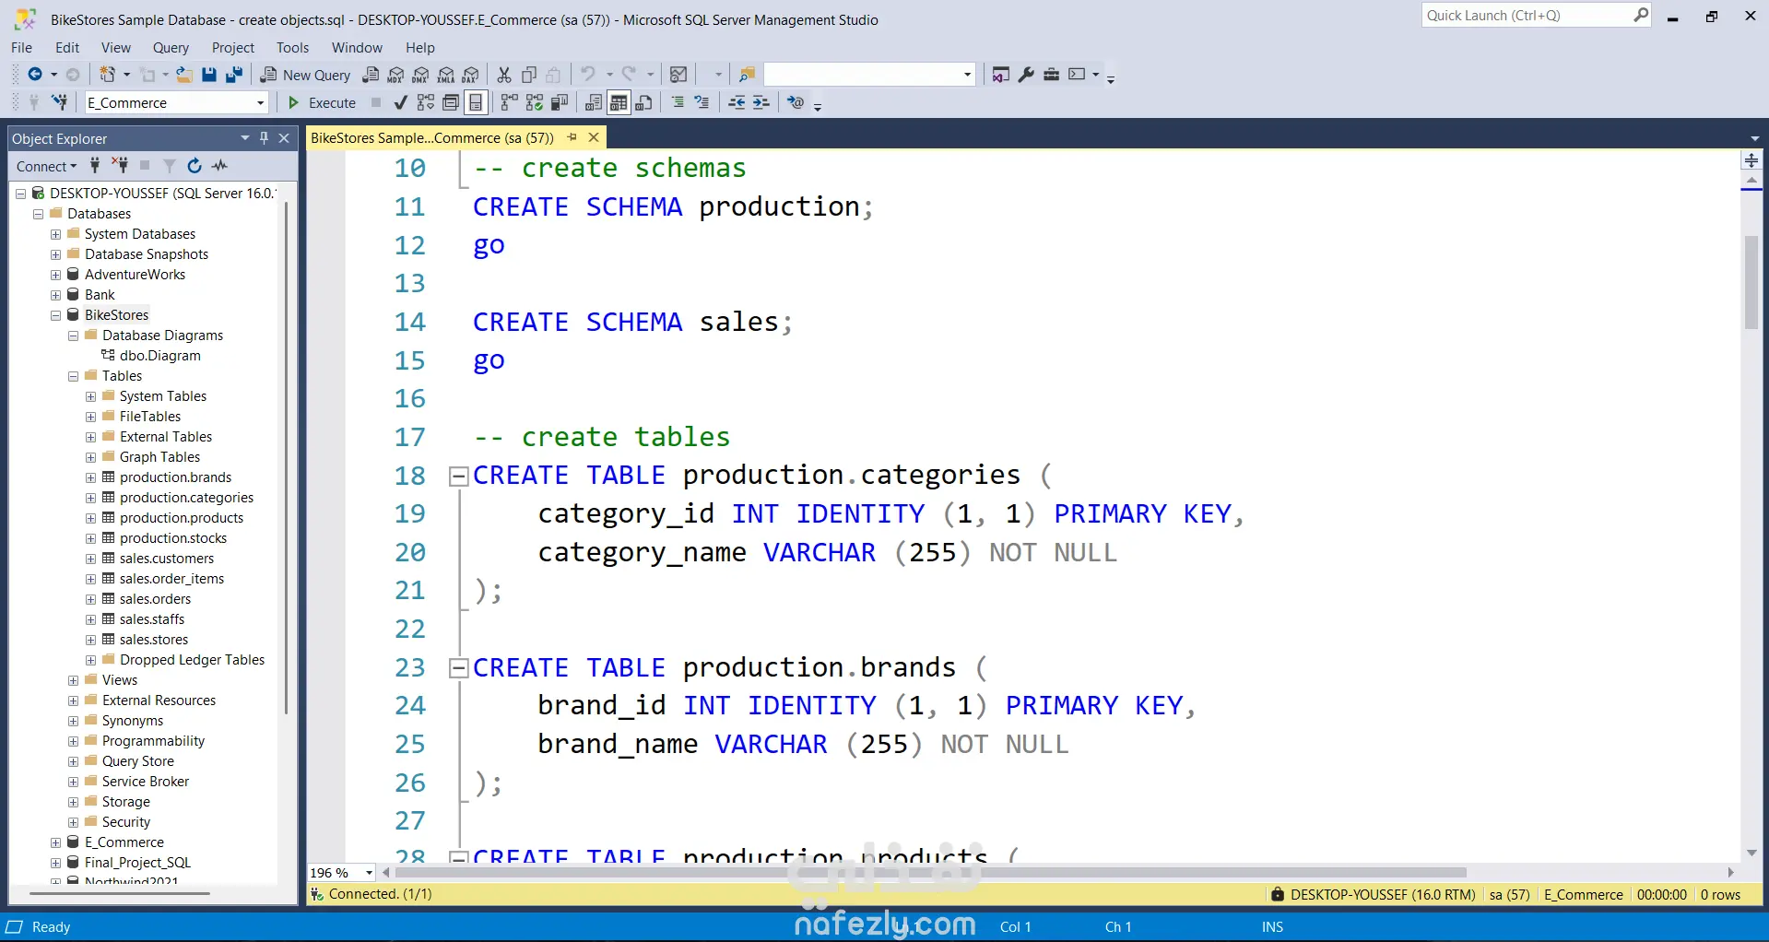This screenshot has height=942, width=1769.
Task: Click the Find in Files icon
Action: 748,75
